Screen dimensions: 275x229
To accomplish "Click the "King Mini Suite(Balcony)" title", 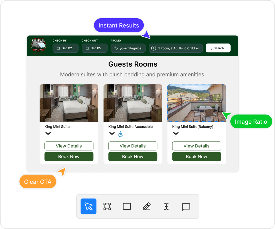I will 192,127.
